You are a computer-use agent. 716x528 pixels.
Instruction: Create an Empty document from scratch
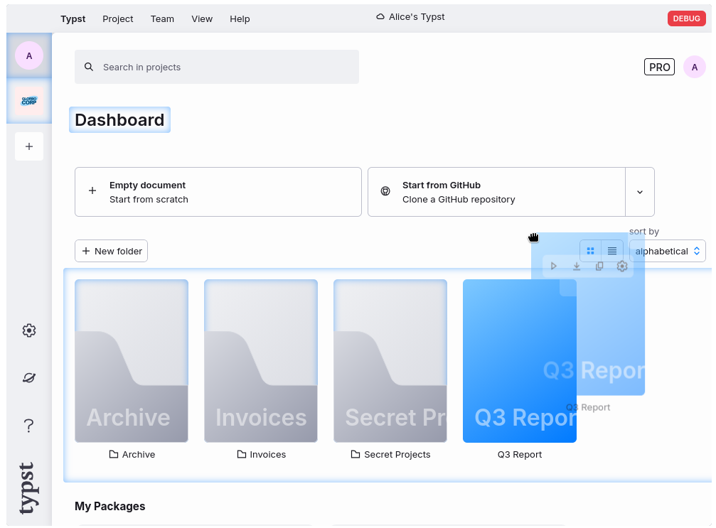coord(218,192)
